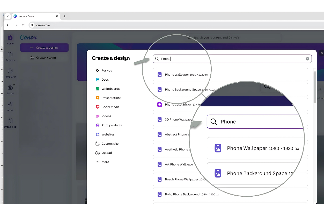The height and width of the screenshot is (216, 324).
Task: Click the Canva logo
Action: coord(28,37)
